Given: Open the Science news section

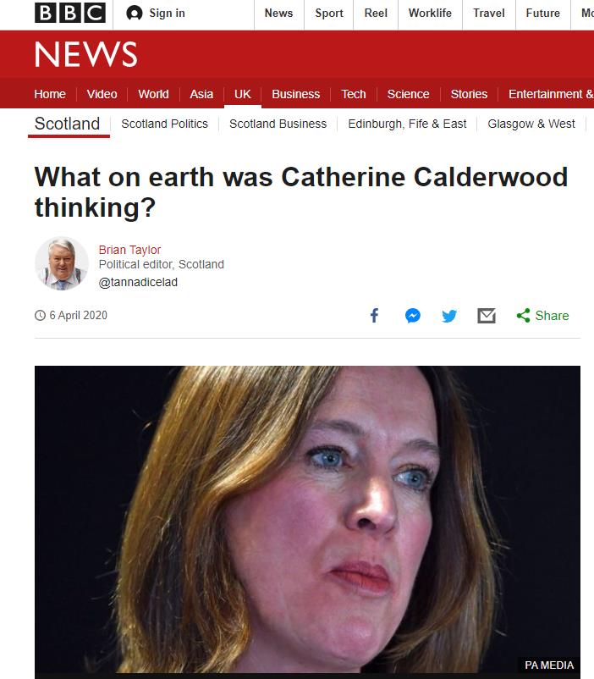Looking at the screenshot, I should [x=408, y=94].
